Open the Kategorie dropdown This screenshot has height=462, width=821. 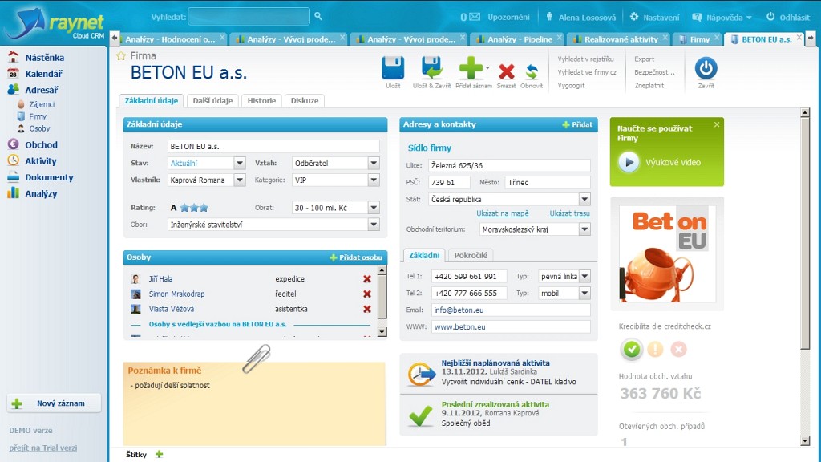click(x=374, y=180)
